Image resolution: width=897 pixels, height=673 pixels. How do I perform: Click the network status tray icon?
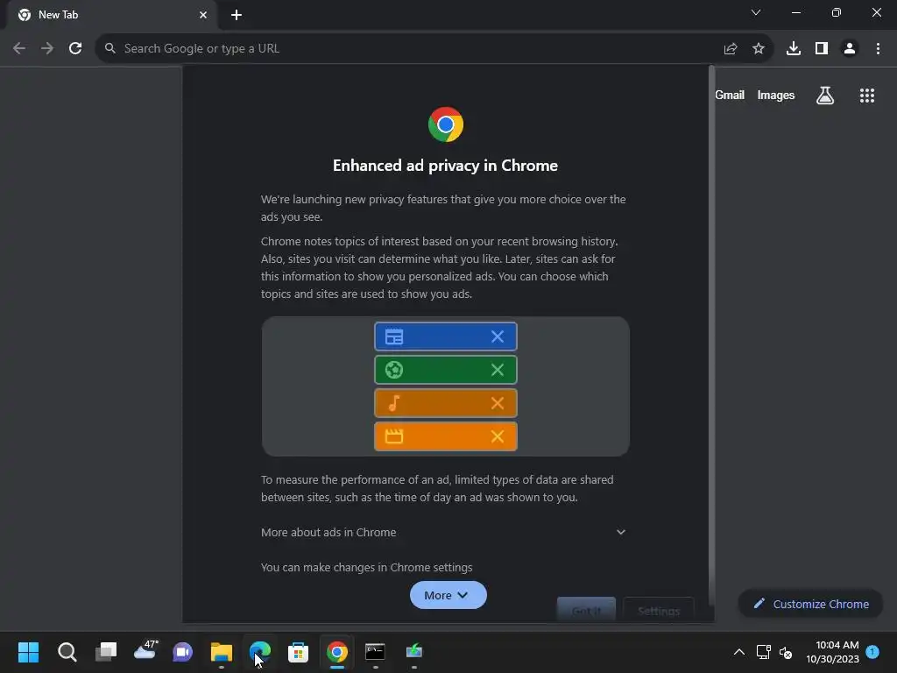click(763, 652)
